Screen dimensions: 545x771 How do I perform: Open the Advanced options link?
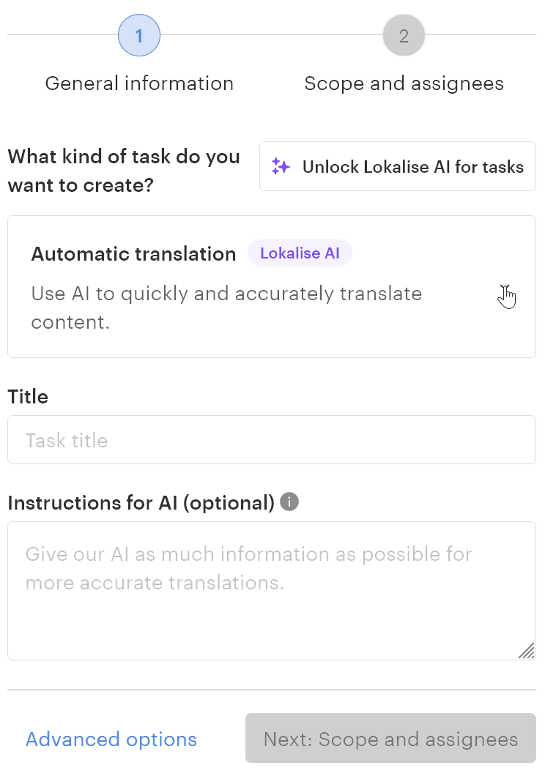(x=111, y=740)
